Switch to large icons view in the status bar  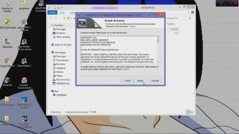(x=192, y=112)
